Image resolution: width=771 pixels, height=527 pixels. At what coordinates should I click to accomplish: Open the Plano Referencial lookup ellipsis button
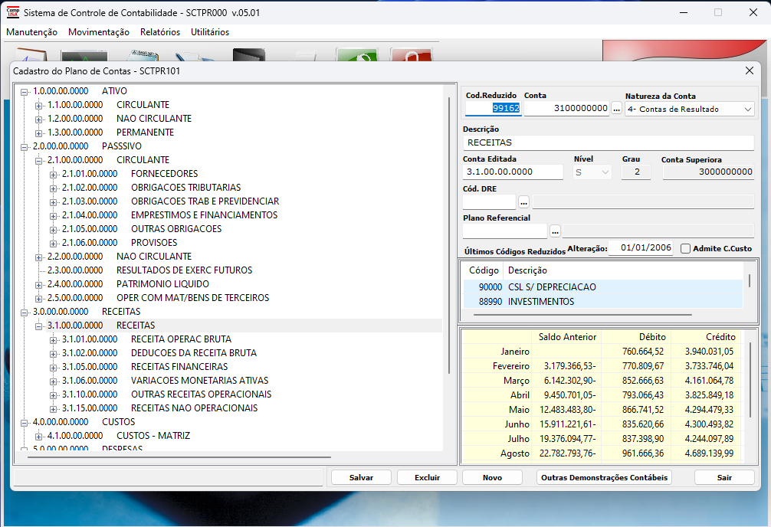pos(555,231)
